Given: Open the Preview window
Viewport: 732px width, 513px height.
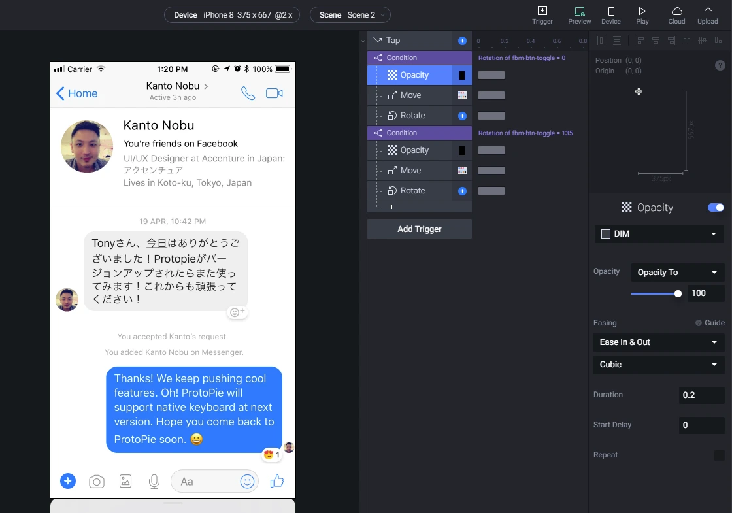Looking at the screenshot, I should (579, 15).
